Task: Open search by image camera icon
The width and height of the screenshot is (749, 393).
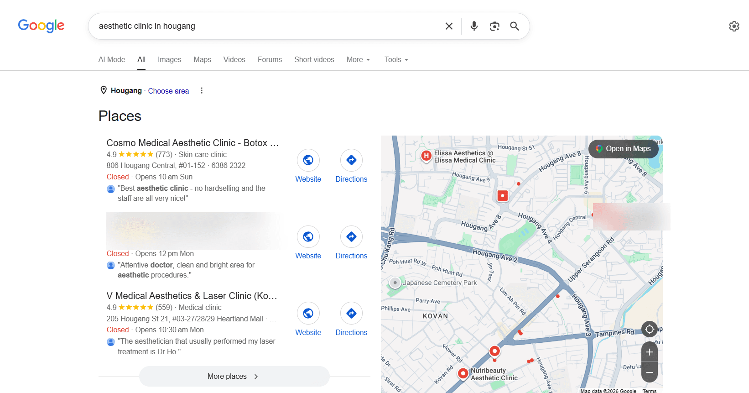Action: coord(494,26)
